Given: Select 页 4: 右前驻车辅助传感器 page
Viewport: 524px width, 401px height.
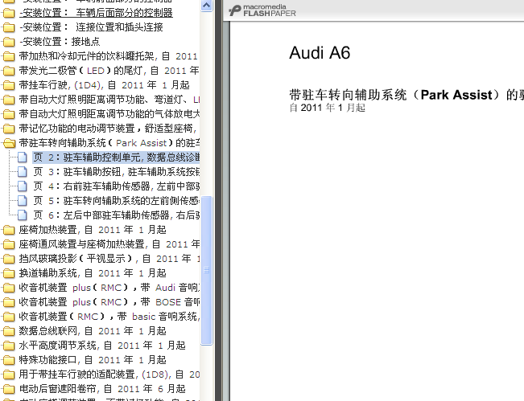Looking at the screenshot, I should point(116,186).
